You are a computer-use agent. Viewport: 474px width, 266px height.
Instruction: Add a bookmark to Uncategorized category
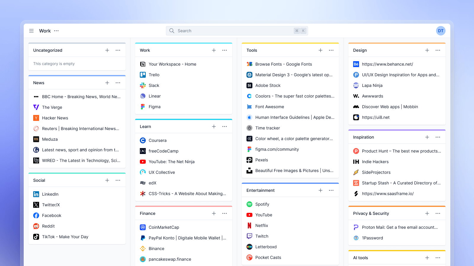click(107, 50)
